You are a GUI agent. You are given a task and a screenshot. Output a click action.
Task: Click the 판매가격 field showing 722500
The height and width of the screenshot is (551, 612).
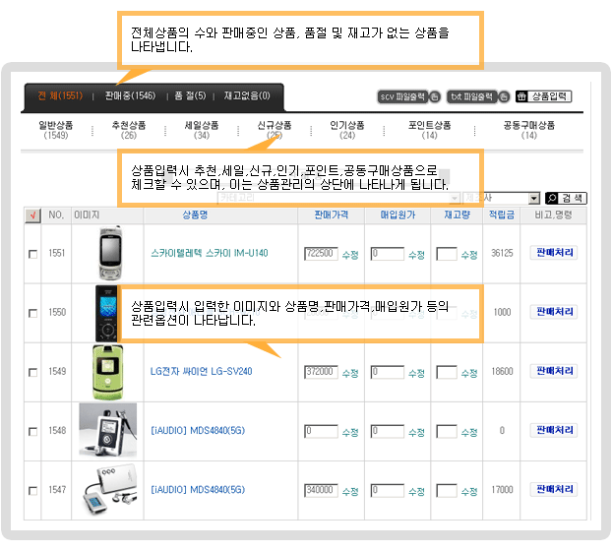pos(321,254)
